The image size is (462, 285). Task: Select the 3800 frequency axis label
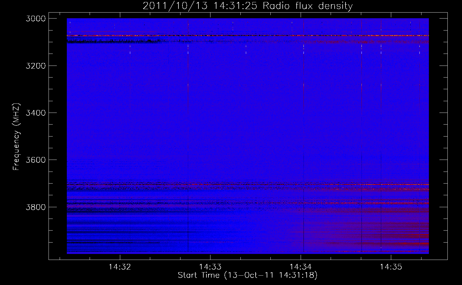tap(36, 207)
